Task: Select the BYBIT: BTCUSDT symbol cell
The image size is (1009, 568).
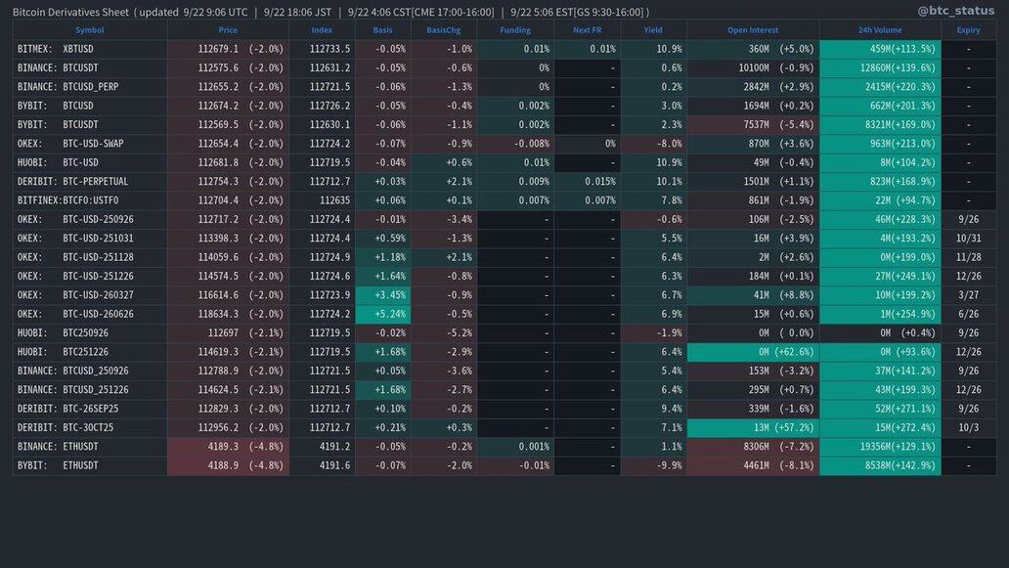Action: click(90, 125)
